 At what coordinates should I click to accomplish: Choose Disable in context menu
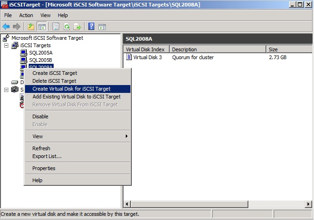pyautogui.click(x=78, y=116)
